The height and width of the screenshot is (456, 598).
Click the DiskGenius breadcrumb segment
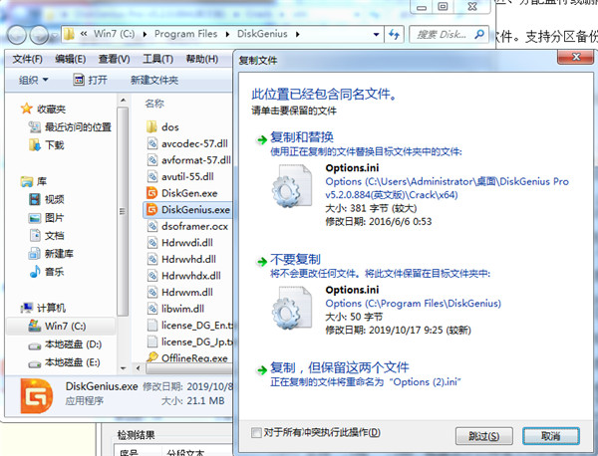point(262,34)
